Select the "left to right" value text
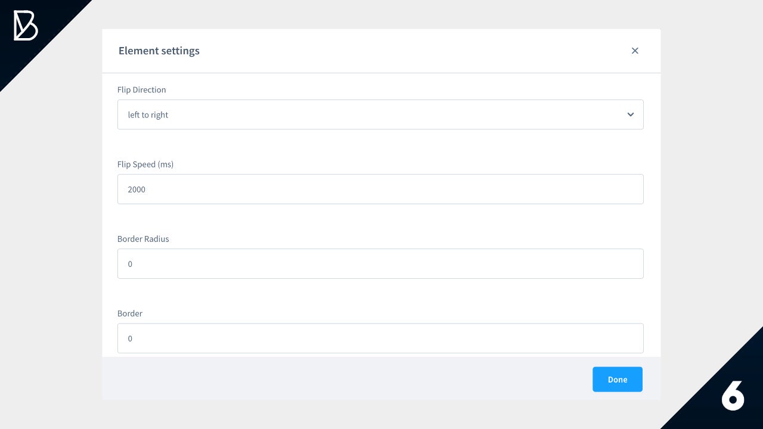This screenshot has height=429, width=763. [x=148, y=115]
